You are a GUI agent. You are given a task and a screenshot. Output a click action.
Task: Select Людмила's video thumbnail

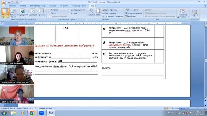point(17,36)
